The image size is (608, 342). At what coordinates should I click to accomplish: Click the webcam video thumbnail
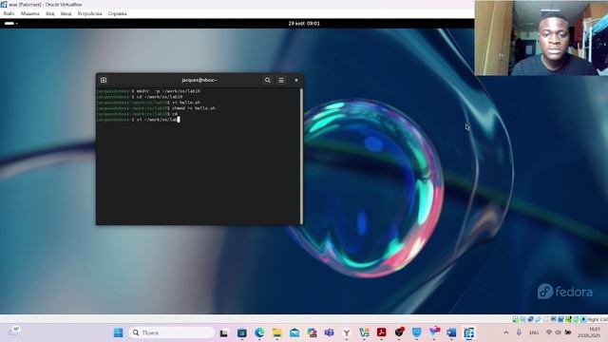coord(541,38)
